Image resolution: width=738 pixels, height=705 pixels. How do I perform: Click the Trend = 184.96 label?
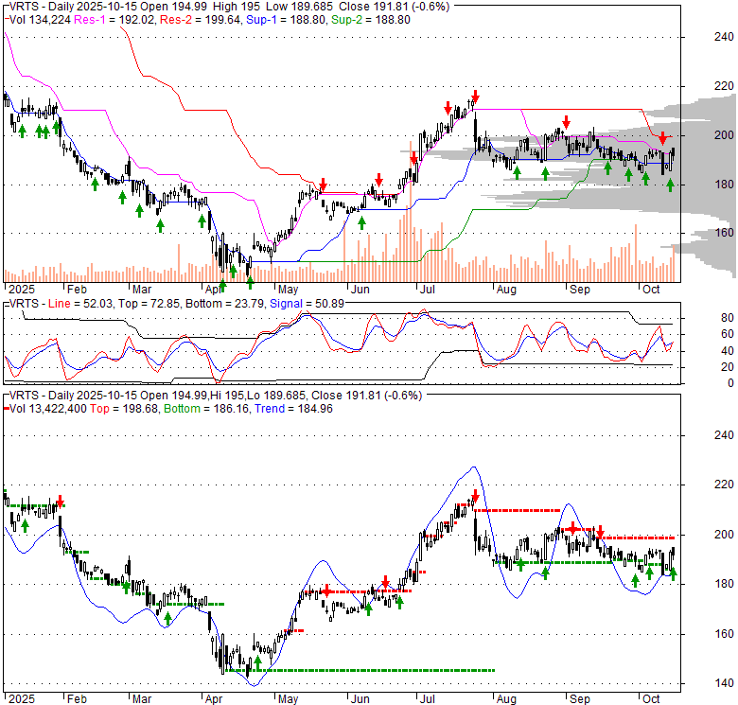pos(293,409)
